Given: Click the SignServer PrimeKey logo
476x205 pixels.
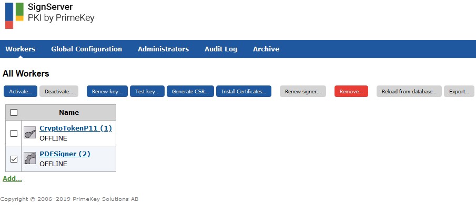Looking at the screenshot, I should tap(49, 15).
